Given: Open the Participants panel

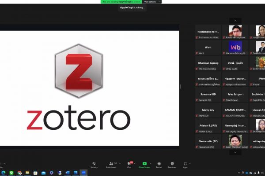Looking at the screenshot, I should (x=111, y=165).
